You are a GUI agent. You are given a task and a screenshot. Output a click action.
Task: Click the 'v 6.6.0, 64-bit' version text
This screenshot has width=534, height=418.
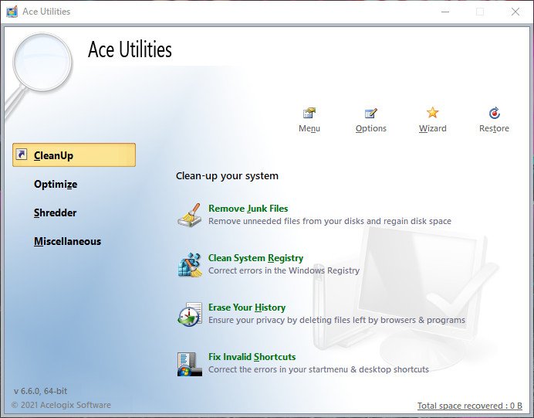pos(41,391)
